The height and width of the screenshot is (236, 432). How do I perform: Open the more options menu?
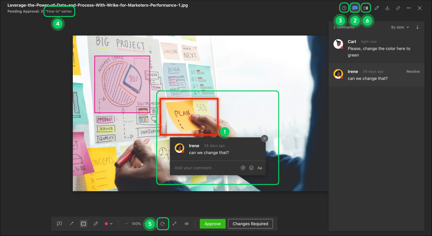coord(409,8)
